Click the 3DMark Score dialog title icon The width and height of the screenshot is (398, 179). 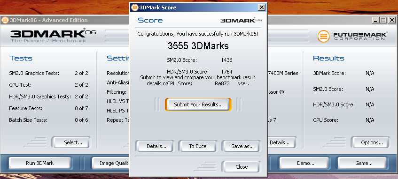point(135,7)
